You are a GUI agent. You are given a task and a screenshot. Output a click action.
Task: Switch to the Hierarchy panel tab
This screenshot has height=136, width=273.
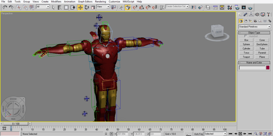tap(251, 14)
